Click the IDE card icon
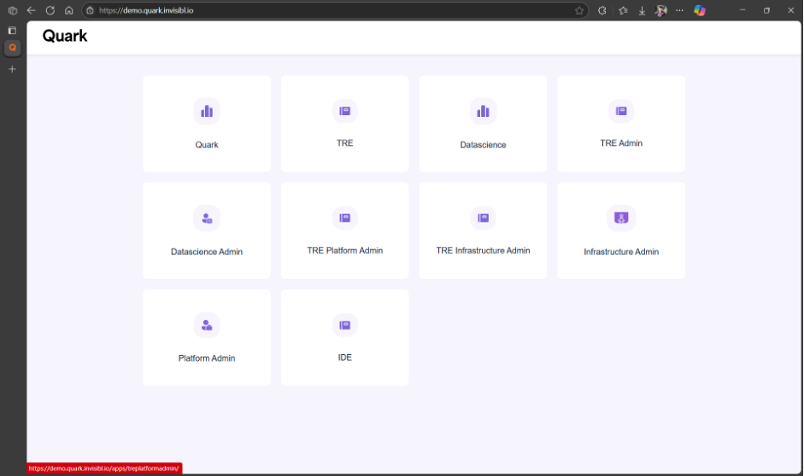This screenshot has width=804, height=476. coord(344,324)
